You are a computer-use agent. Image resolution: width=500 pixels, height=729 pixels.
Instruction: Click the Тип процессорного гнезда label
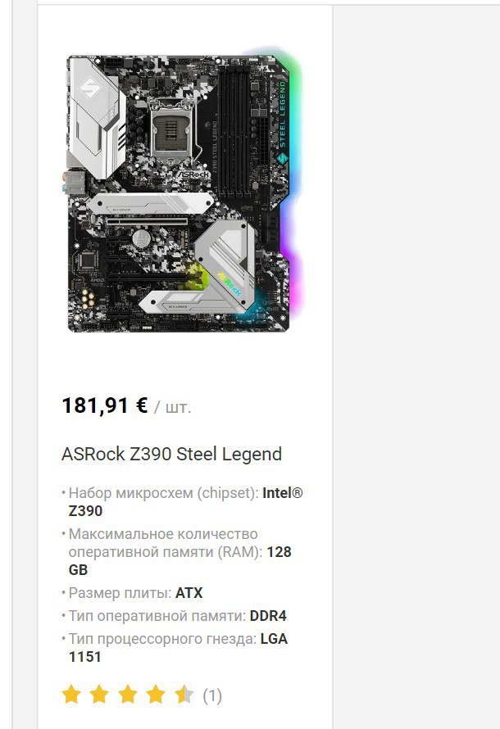point(162,639)
